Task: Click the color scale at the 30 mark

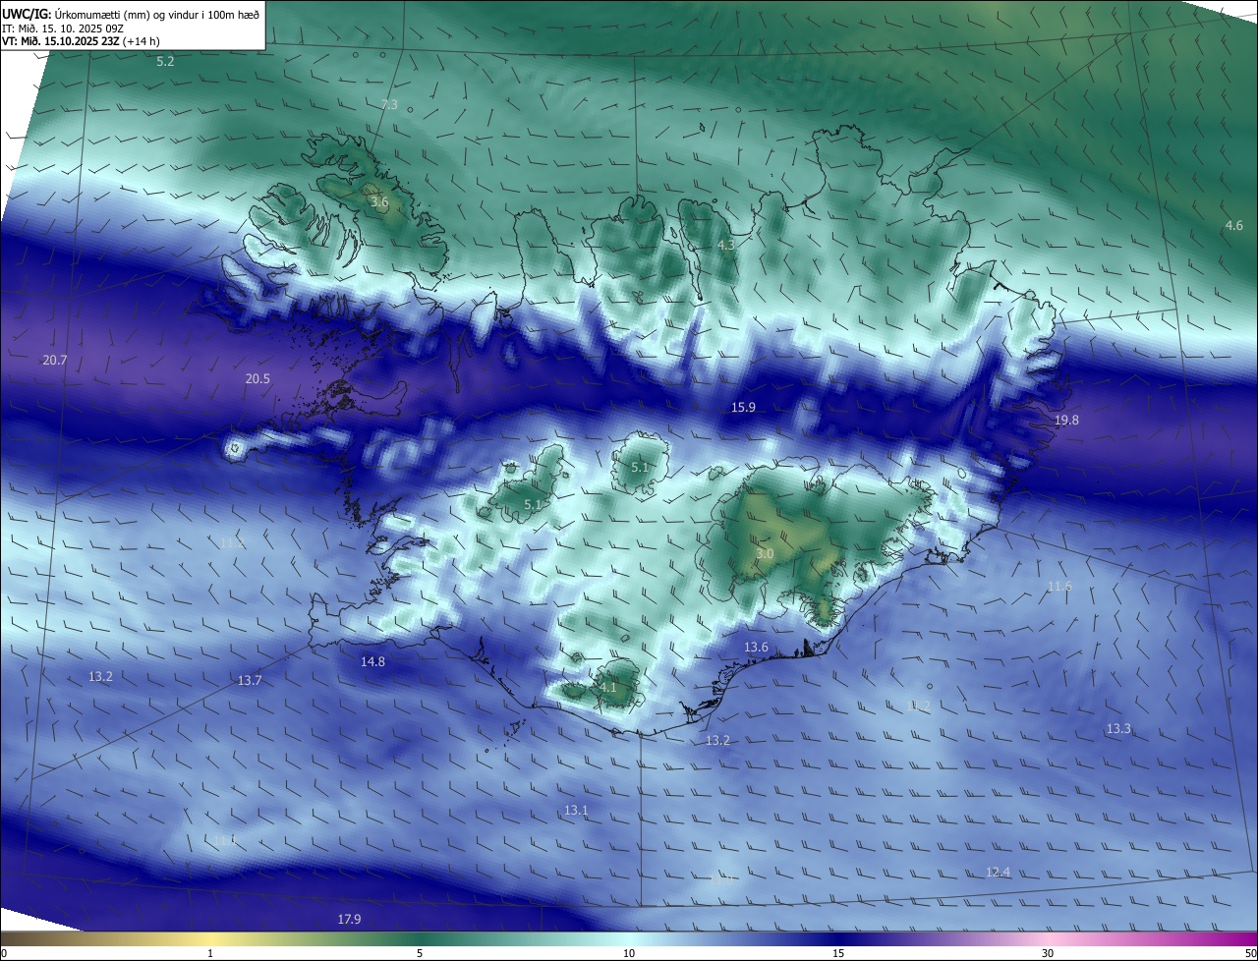Action: pyautogui.click(x=1048, y=953)
